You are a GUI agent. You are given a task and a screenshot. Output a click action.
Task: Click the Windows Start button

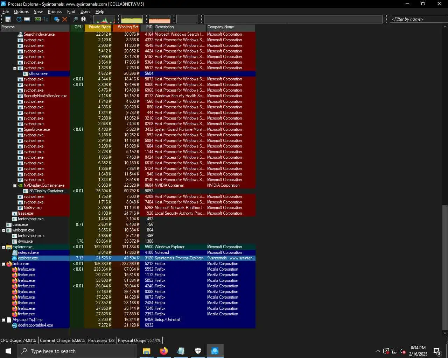tap(8, 351)
